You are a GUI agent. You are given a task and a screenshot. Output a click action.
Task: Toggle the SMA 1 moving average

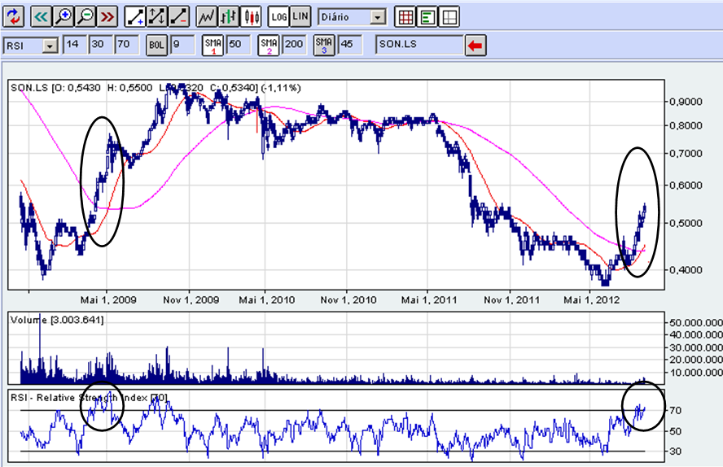coord(213,45)
